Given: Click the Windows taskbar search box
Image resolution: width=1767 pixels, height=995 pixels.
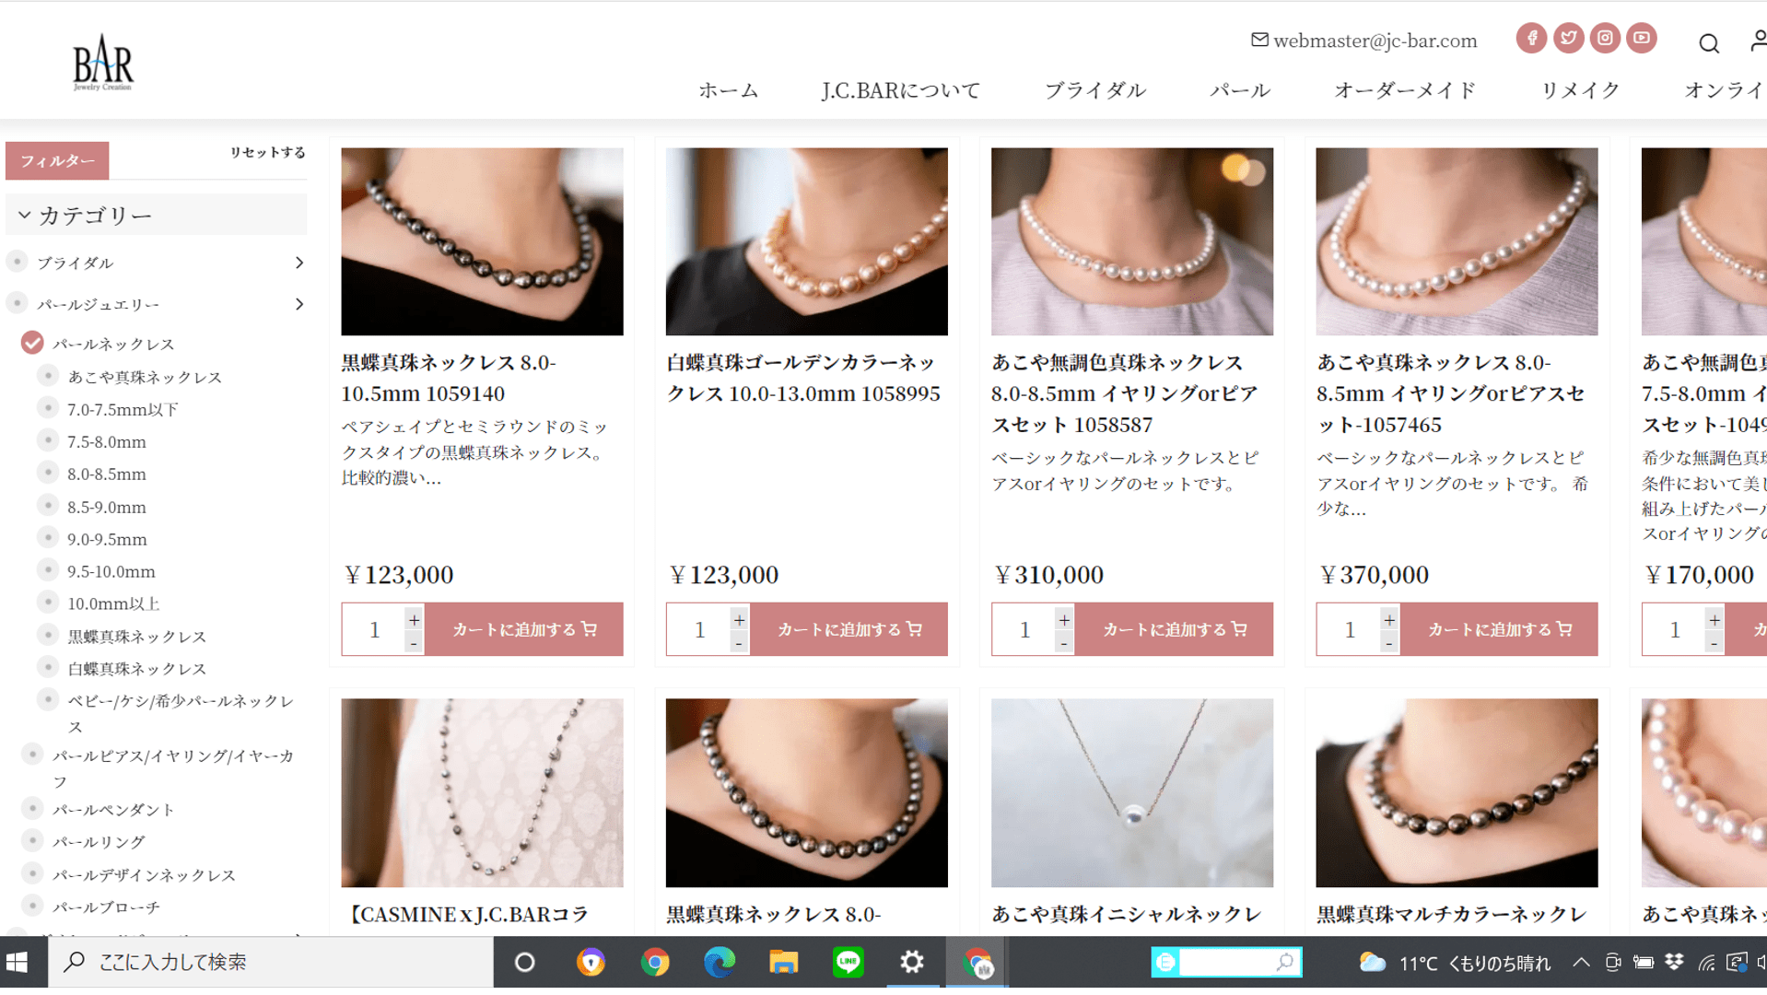Looking at the screenshot, I should tap(271, 963).
